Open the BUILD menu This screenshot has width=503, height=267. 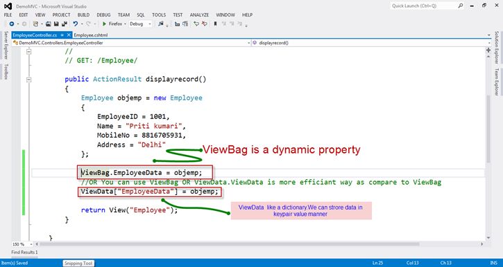(x=83, y=15)
